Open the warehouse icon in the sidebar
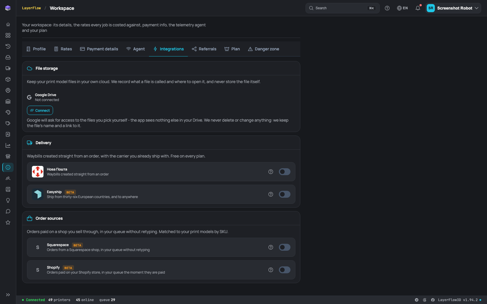The width and height of the screenshot is (487, 304). (x=8, y=101)
